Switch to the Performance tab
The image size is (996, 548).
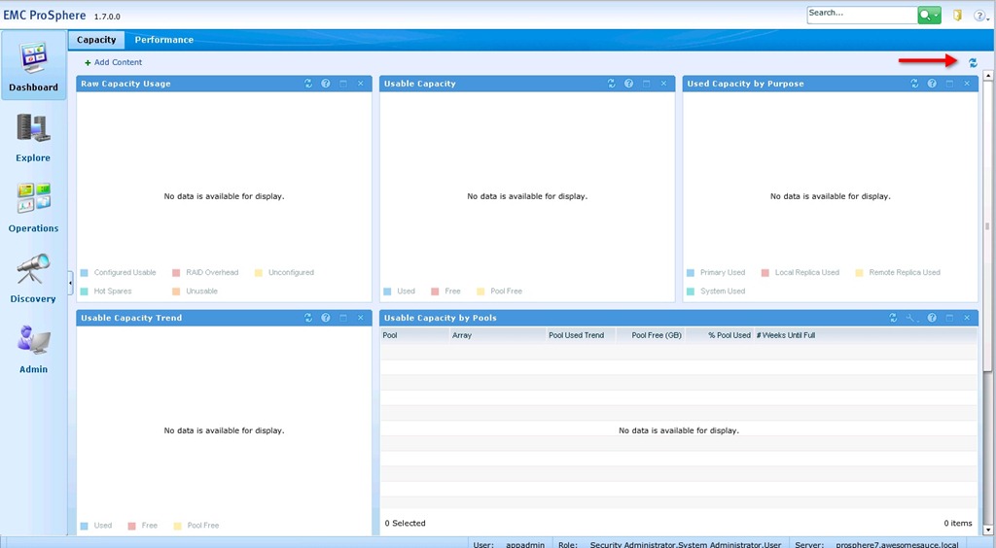163,40
